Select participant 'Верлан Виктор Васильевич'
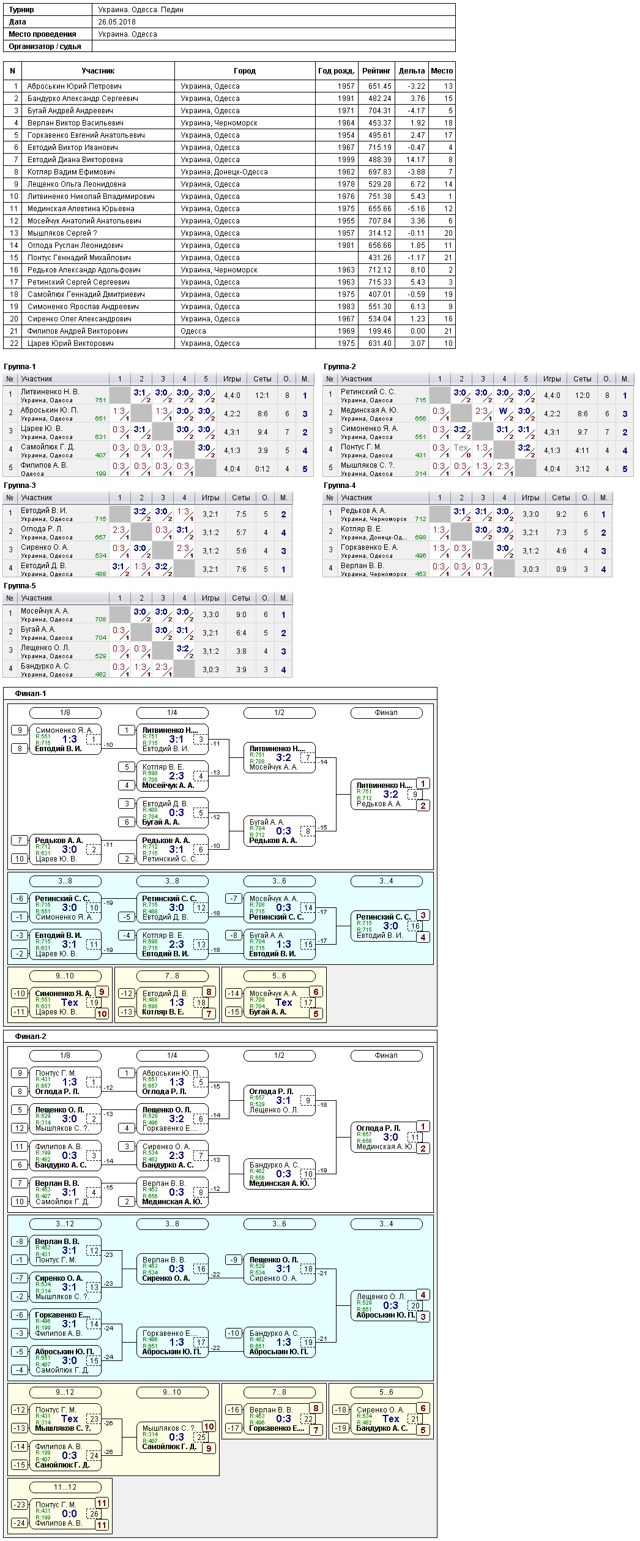The width and height of the screenshot is (640, 1541). [75, 123]
